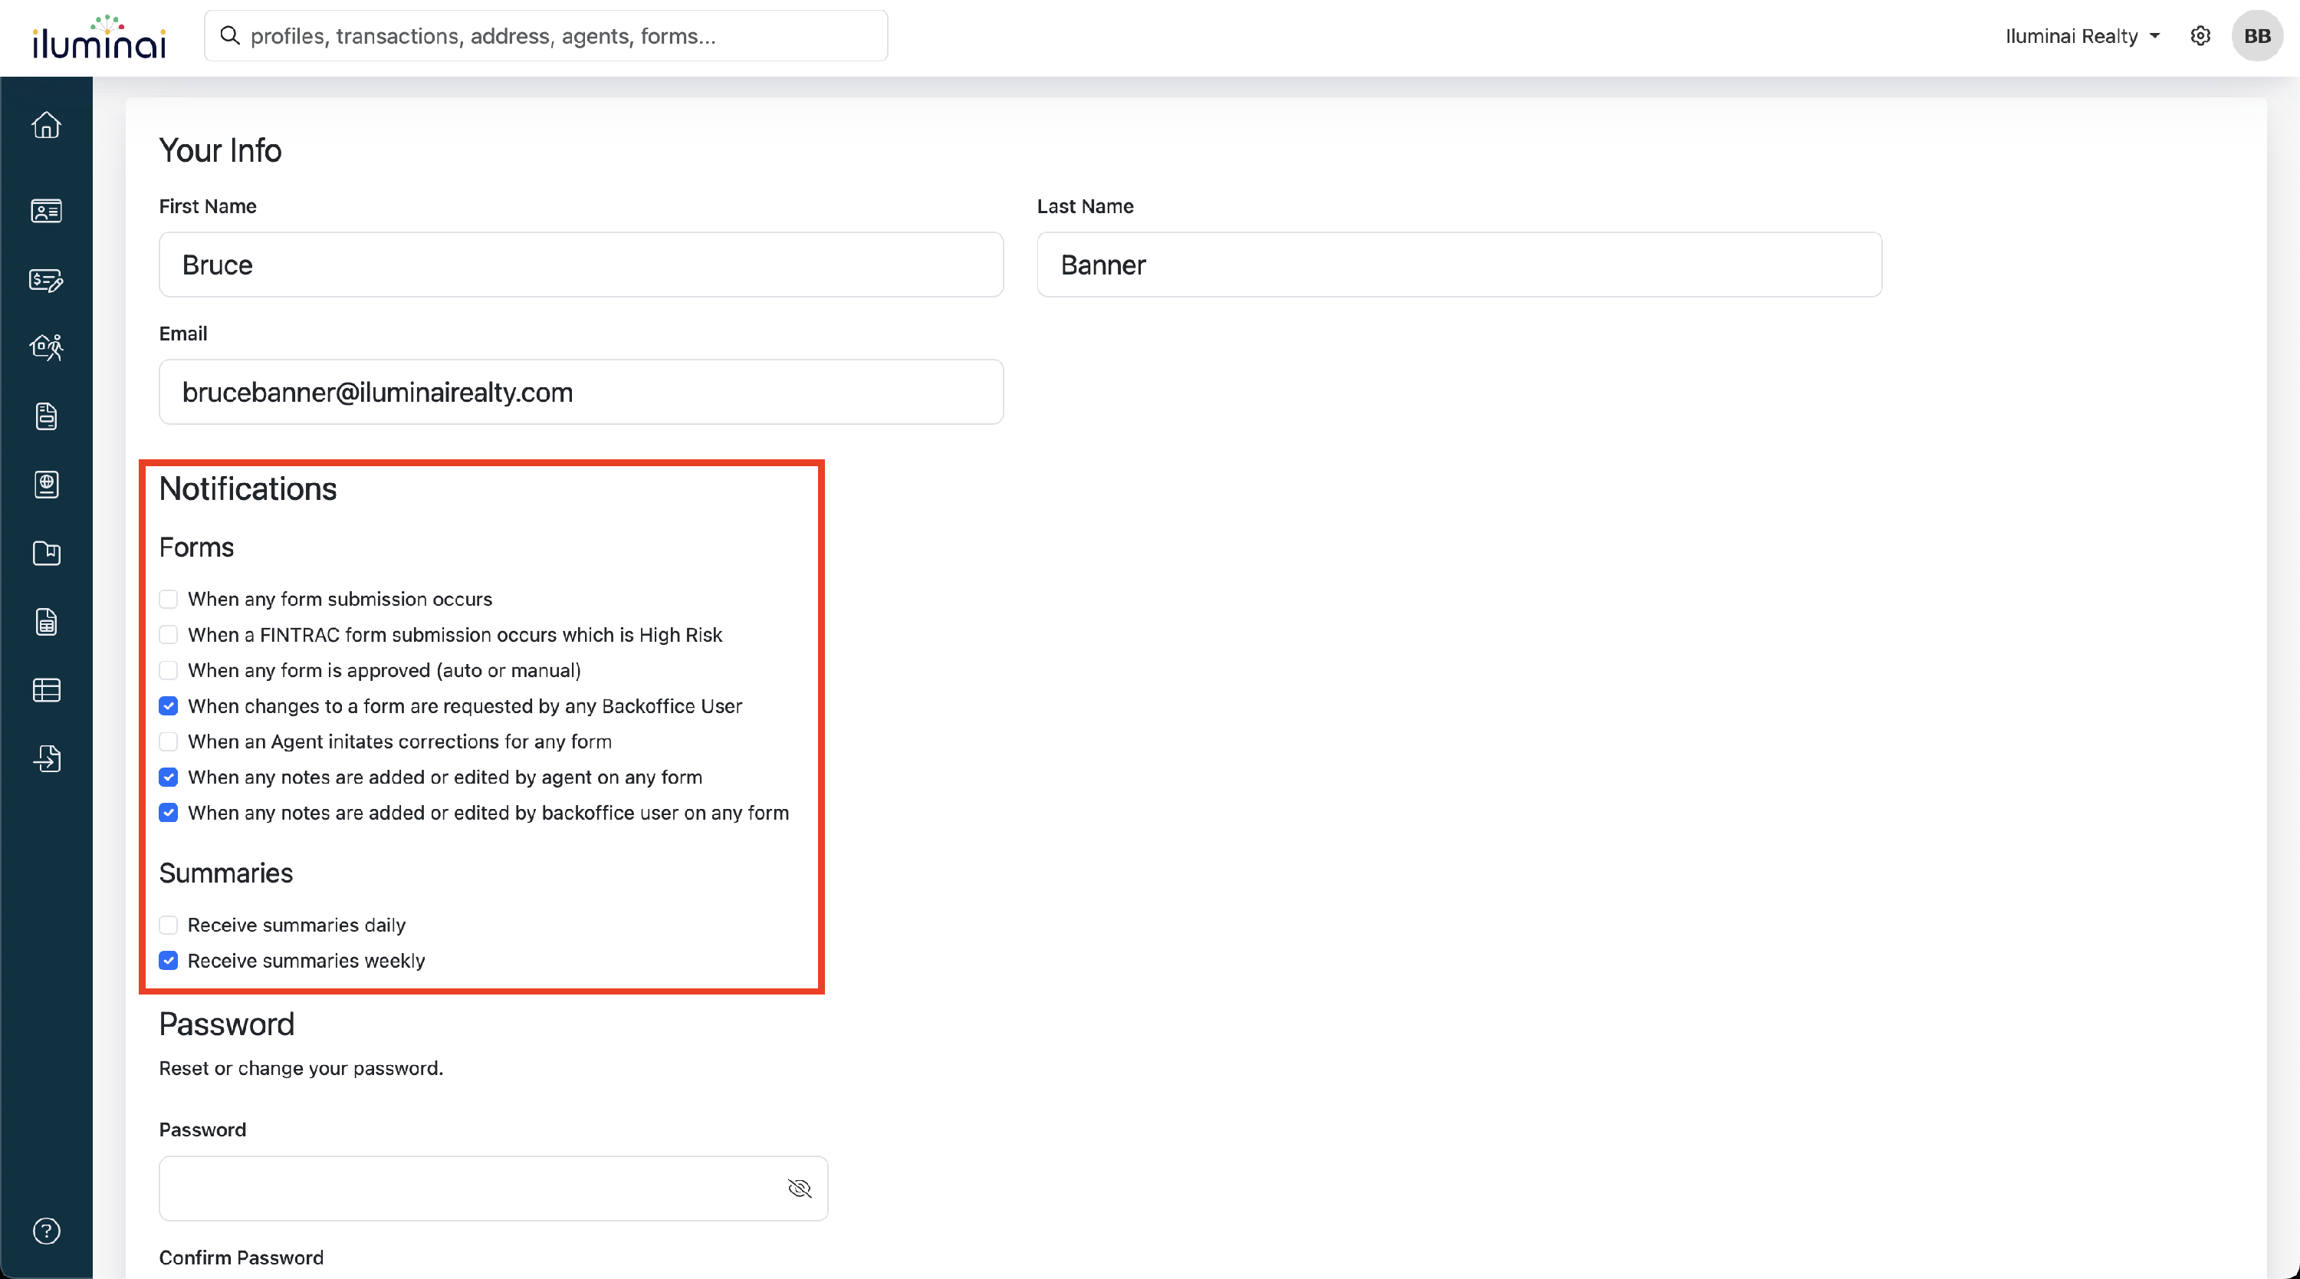This screenshot has height=1279, width=2300.
Task: Enable 'When any form submission occurs'
Action: 168,600
